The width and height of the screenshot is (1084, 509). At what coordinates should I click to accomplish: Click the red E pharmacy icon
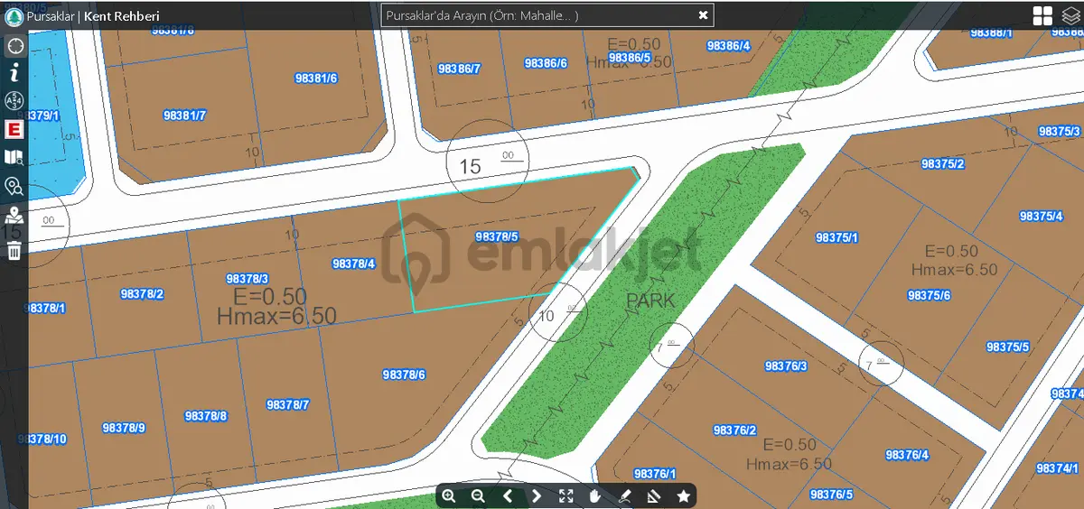tap(14, 130)
